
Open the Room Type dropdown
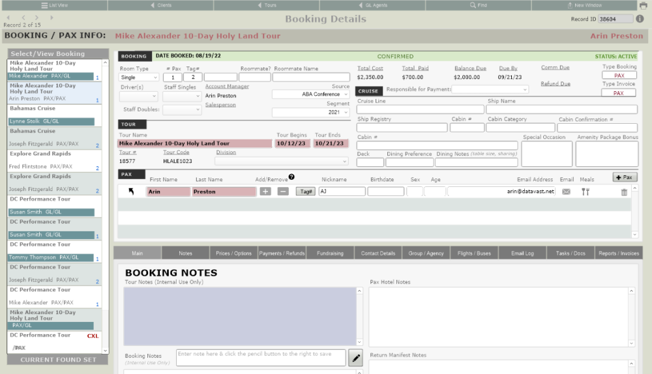(139, 78)
